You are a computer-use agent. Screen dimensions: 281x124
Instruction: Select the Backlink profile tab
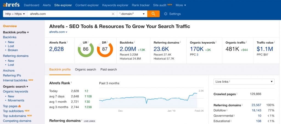pyautogui.click(x=60, y=69)
